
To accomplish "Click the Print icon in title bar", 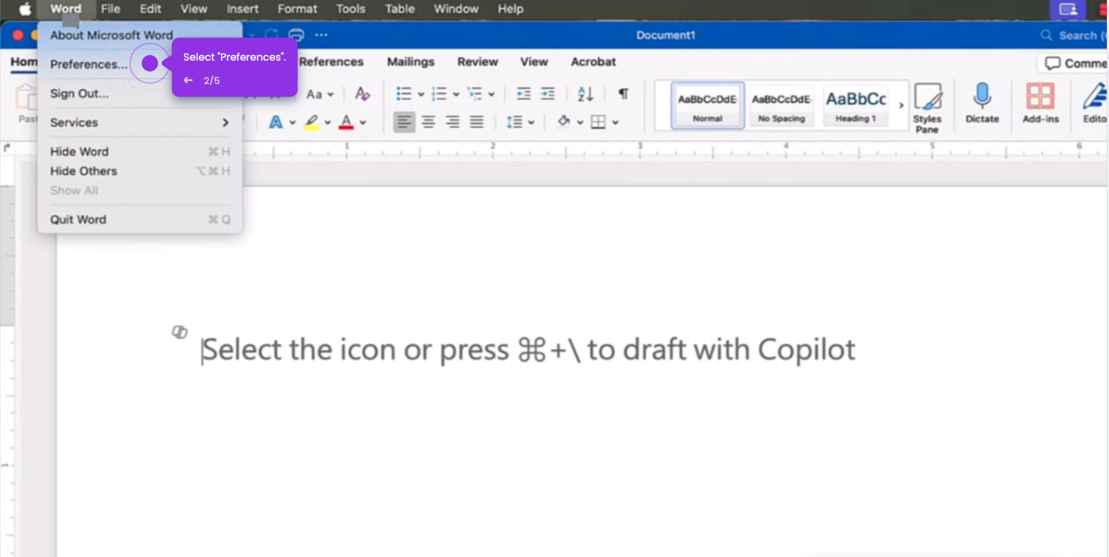I will tap(296, 35).
